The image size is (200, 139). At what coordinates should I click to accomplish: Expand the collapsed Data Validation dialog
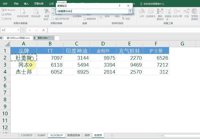click(x=130, y=11)
